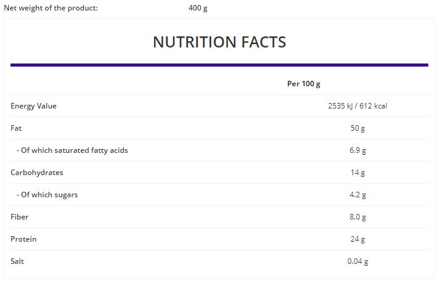This screenshot has height=283, width=440.
Task: Select the 8.0 g fiber value
Action: tap(357, 217)
